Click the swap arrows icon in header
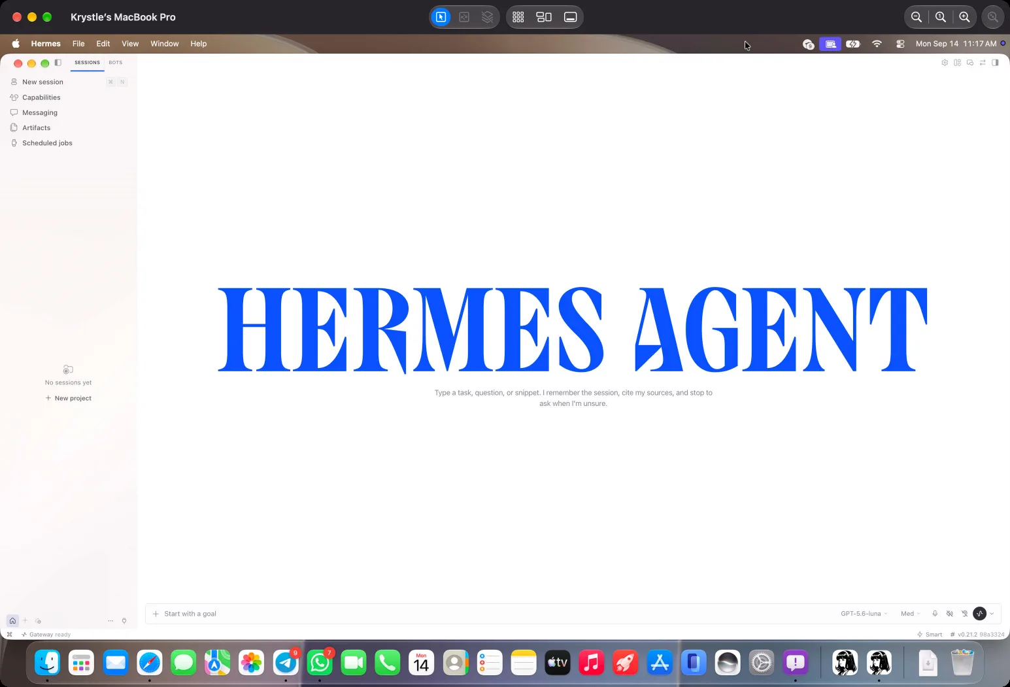This screenshot has height=687, width=1010. click(983, 63)
